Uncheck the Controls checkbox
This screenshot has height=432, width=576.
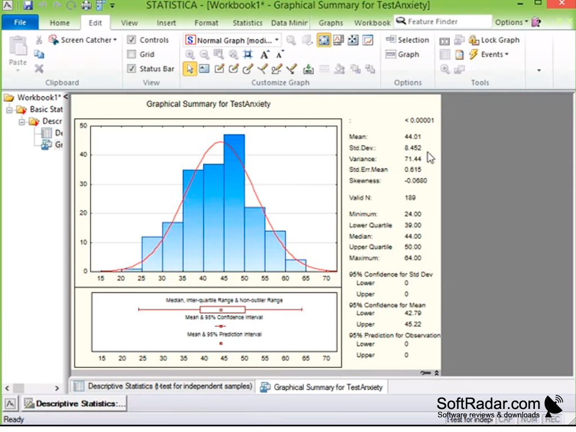[x=131, y=40]
